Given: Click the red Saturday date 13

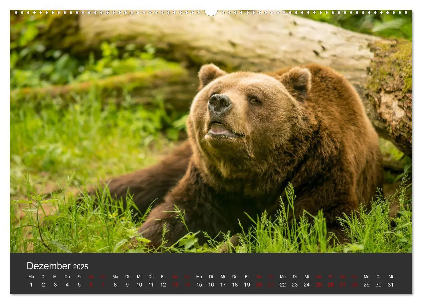Looking at the screenshot, I should (175, 285).
